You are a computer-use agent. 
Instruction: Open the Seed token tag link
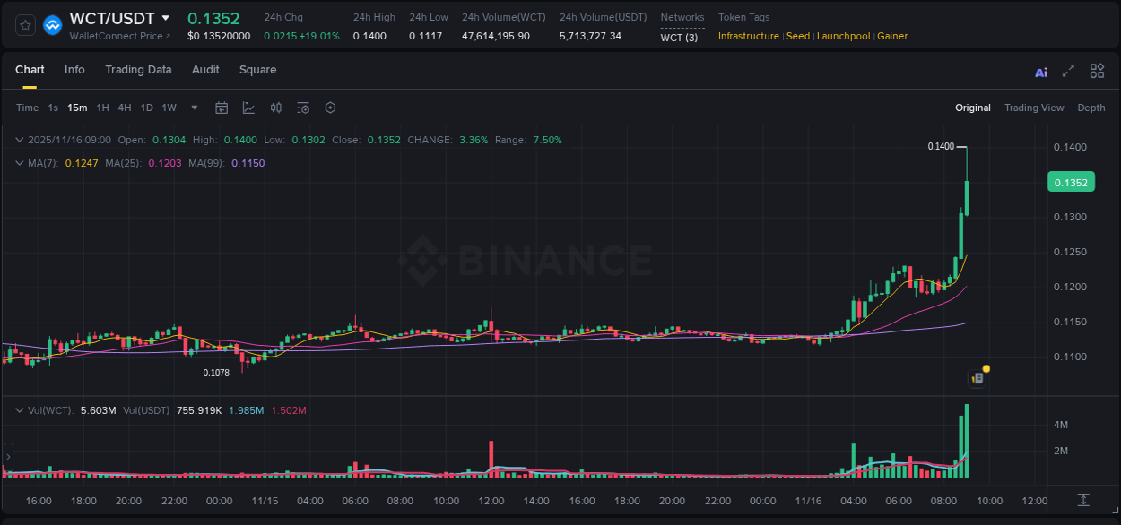pos(798,36)
